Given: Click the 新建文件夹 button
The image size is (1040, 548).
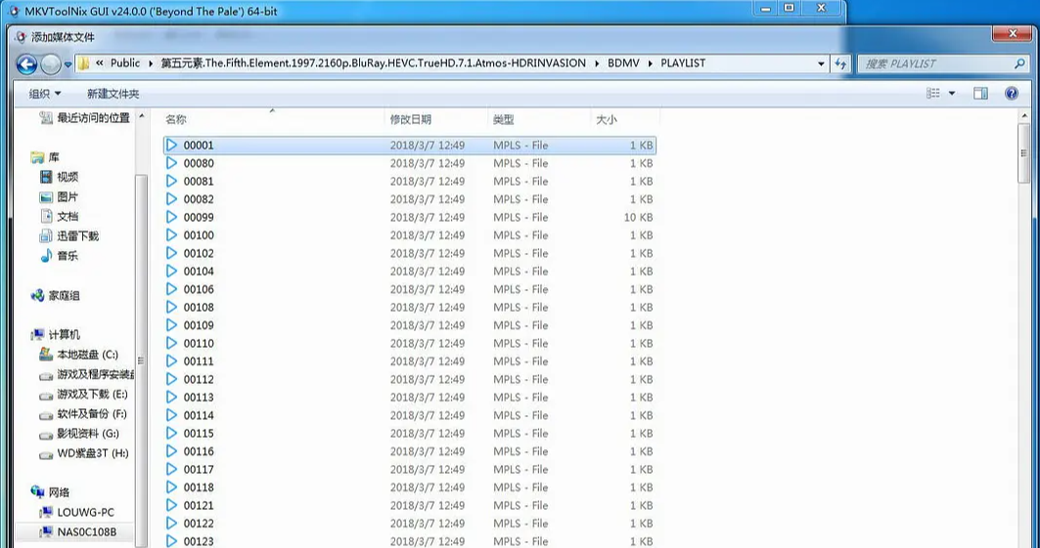Looking at the screenshot, I should click(113, 94).
